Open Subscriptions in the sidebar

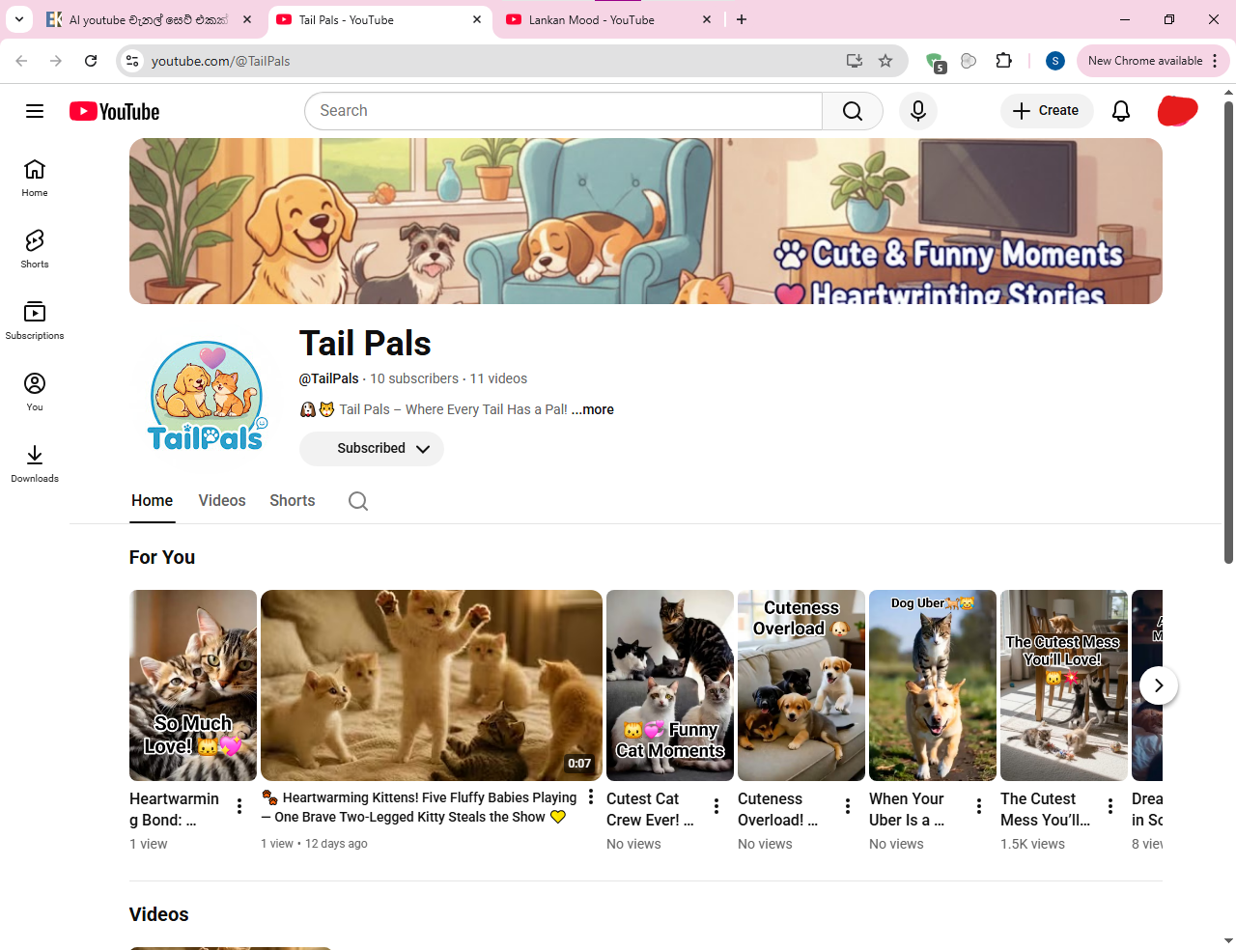35,321
